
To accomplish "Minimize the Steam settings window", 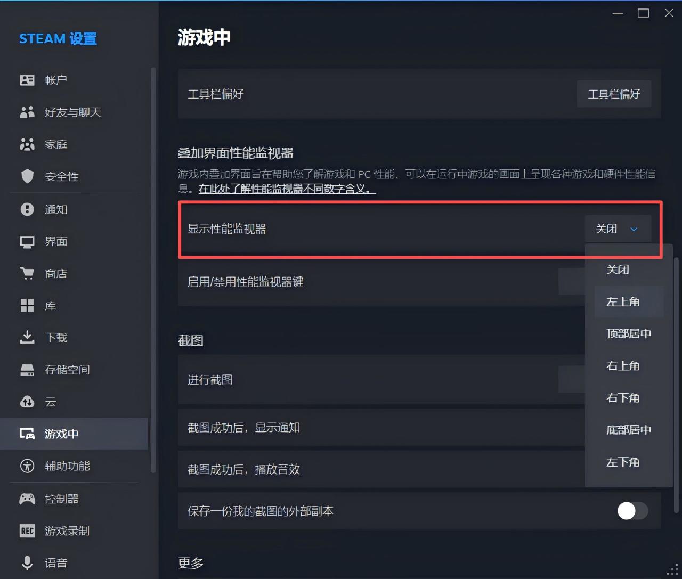I will pos(618,13).
